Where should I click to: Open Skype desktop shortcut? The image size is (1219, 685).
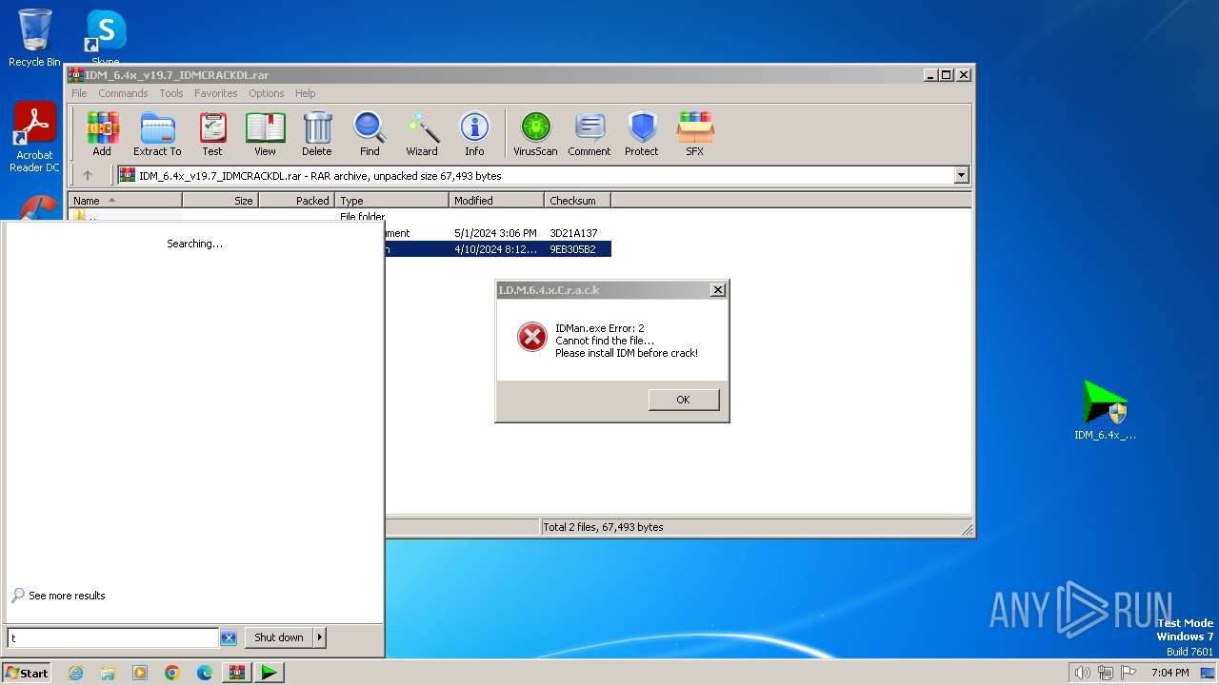pos(106,36)
